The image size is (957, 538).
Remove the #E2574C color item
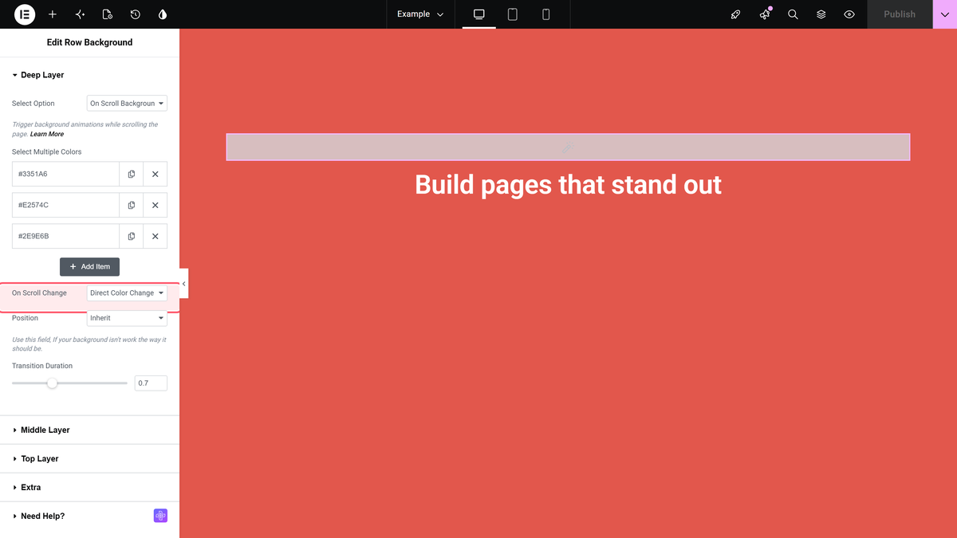tap(156, 205)
